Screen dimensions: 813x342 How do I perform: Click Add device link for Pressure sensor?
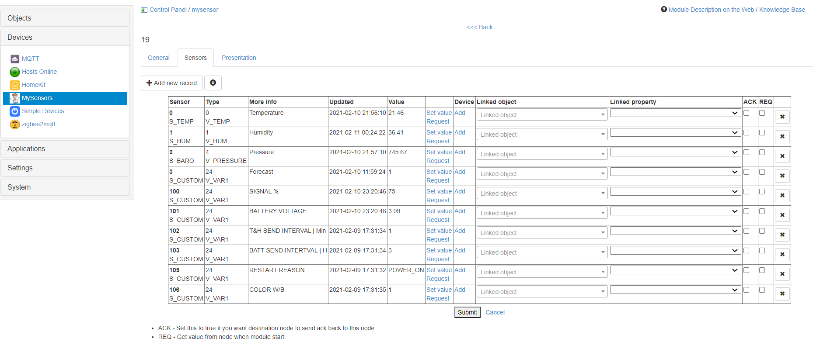click(460, 152)
